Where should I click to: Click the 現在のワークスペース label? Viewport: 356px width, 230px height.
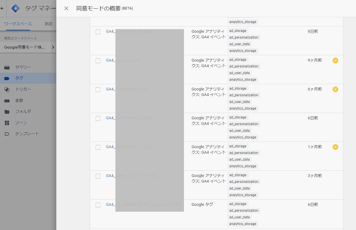tap(21, 38)
